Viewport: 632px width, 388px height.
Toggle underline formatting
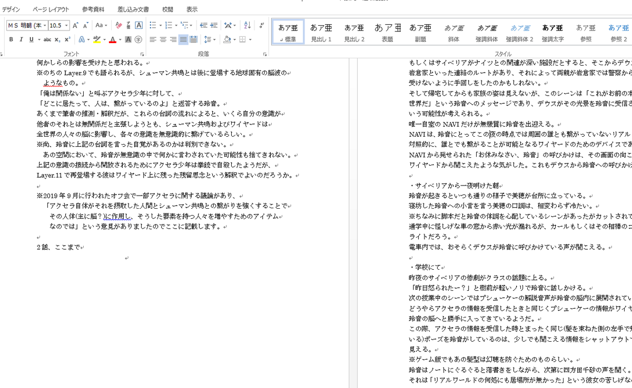(x=31, y=39)
